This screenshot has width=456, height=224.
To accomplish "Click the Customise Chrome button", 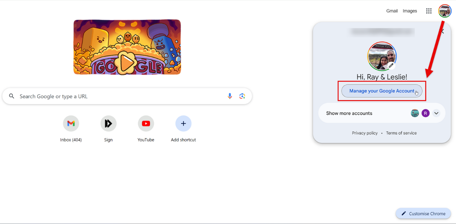I will 423,214.
